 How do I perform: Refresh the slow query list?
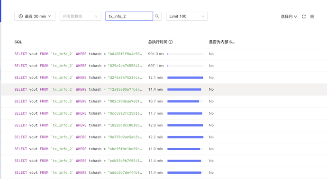point(304,17)
